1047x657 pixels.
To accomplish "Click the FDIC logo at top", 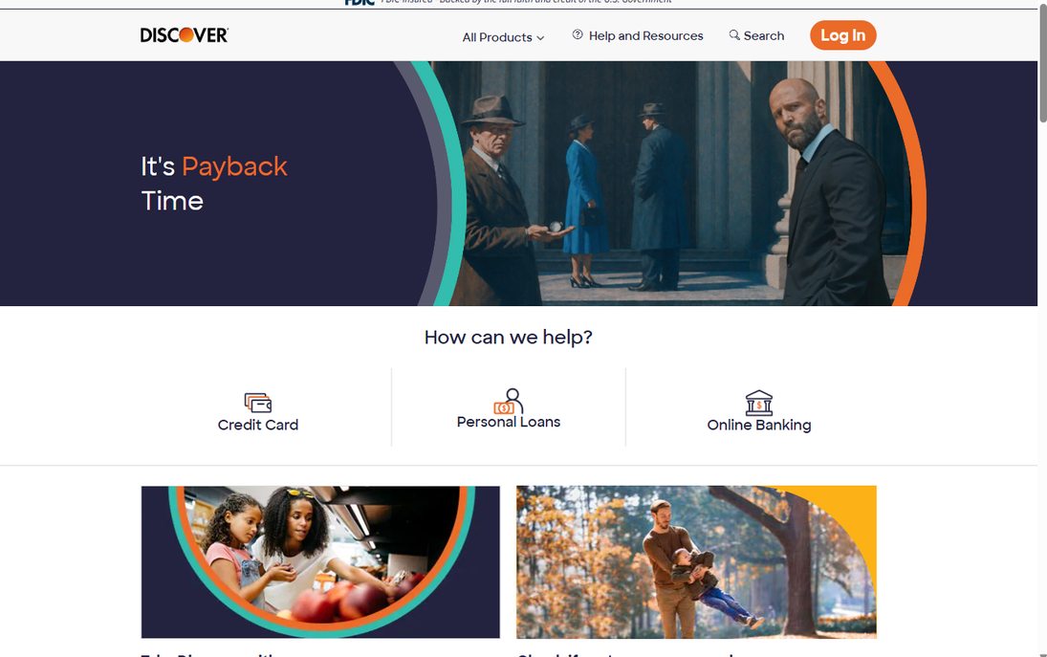I will pos(360,3).
